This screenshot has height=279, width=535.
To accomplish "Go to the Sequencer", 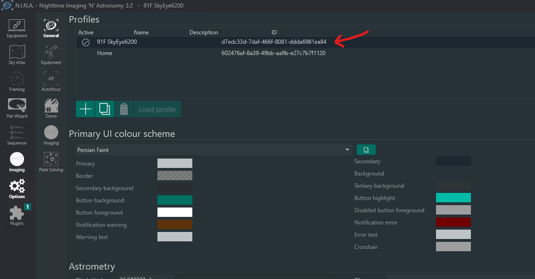I will tap(17, 135).
